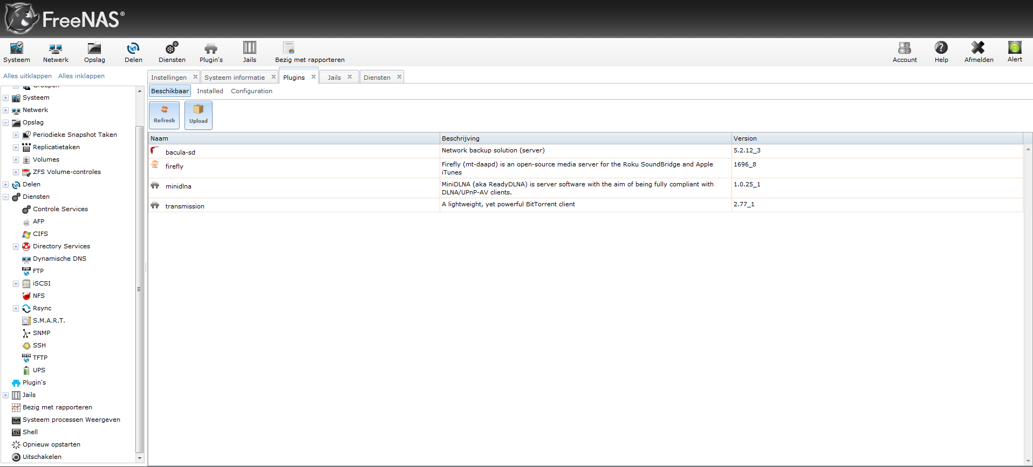The height and width of the screenshot is (467, 1033).
Task: Open the Delen sharing icon
Action: click(133, 52)
